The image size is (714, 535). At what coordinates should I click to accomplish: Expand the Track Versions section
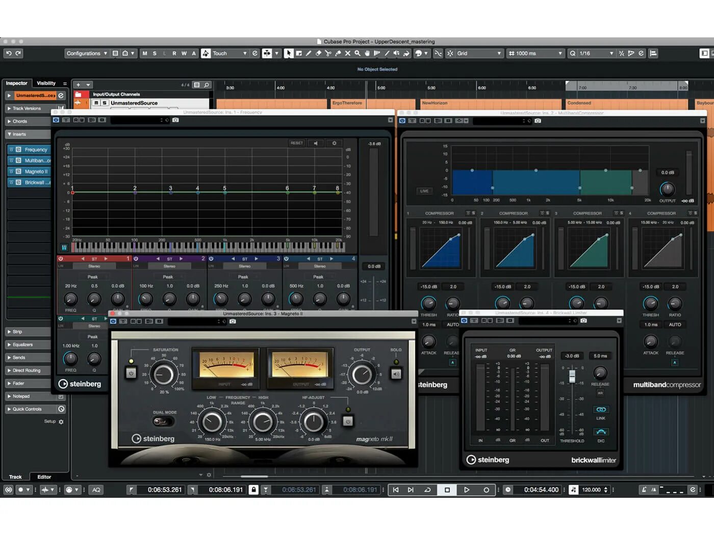pos(28,109)
